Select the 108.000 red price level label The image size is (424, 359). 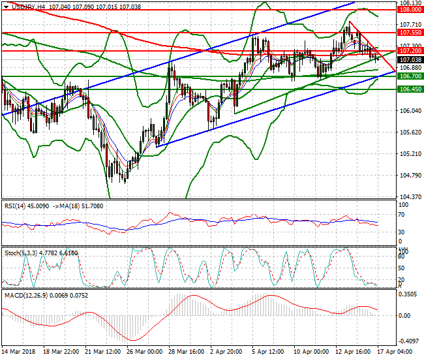410,10
